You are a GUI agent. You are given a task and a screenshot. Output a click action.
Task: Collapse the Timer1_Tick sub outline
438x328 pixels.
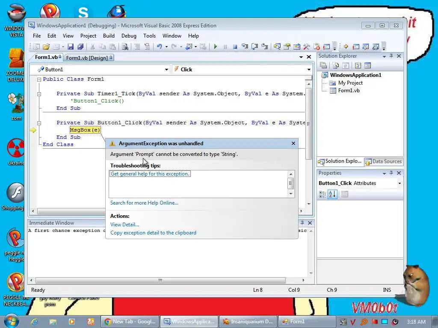(39, 94)
